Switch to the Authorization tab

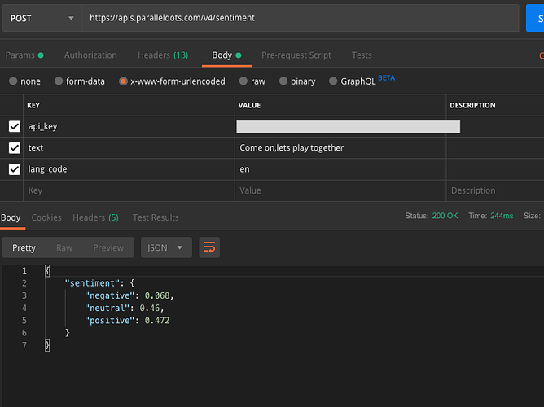90,55
